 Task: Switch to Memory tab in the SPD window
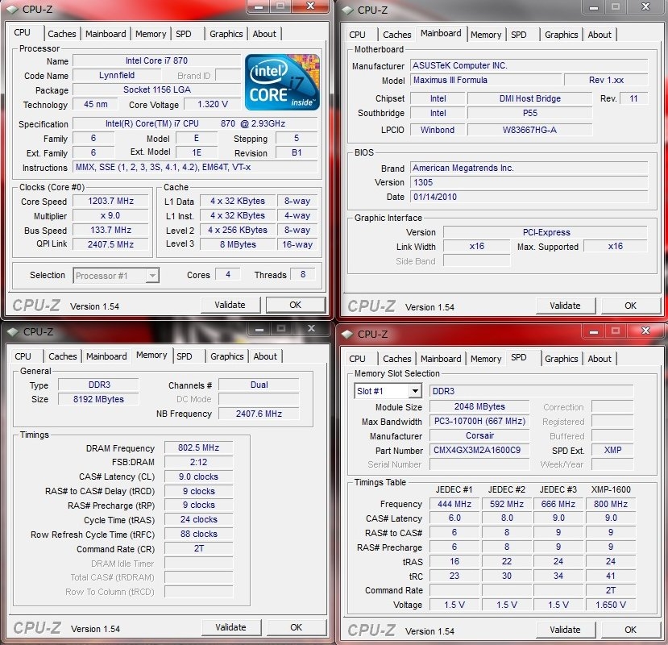(x=486, y=359)
